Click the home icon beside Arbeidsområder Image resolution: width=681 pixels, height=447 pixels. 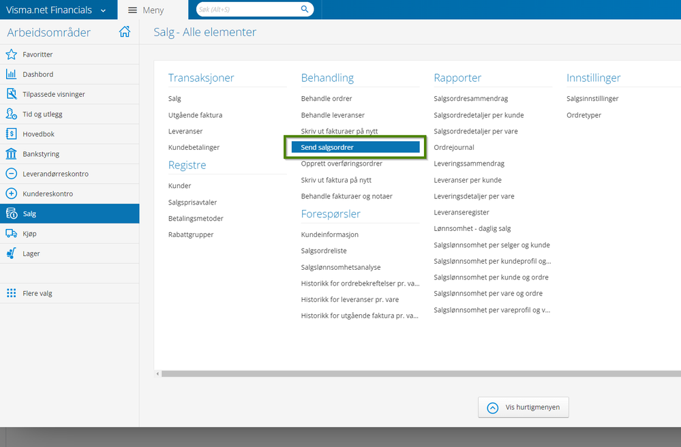[125, 31]
